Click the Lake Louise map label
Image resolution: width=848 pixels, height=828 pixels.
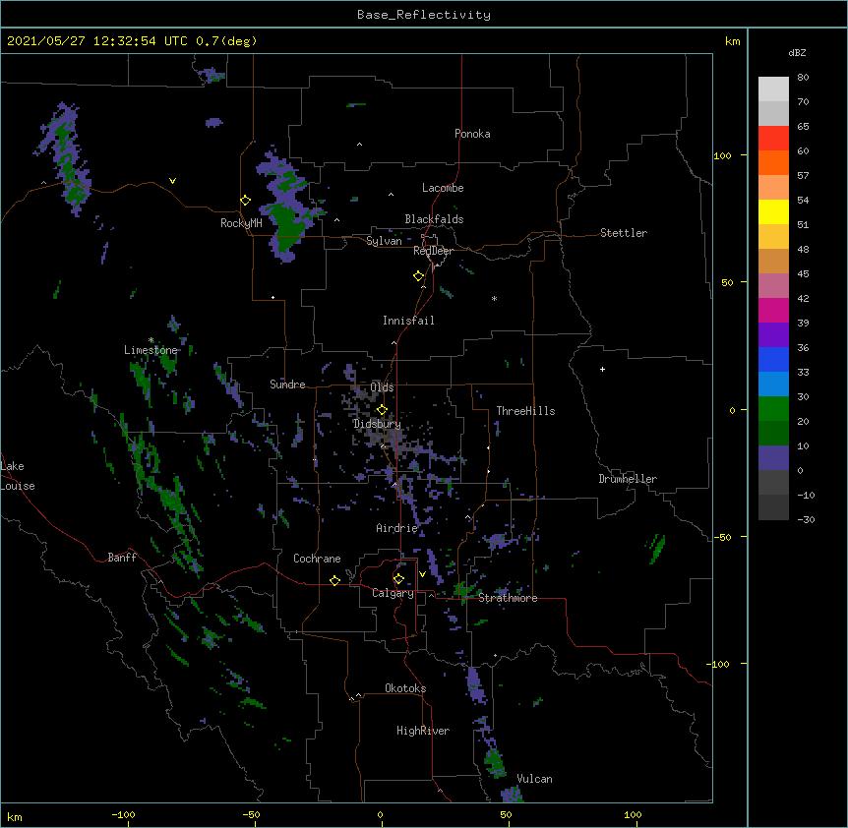(x=18, y=476)
